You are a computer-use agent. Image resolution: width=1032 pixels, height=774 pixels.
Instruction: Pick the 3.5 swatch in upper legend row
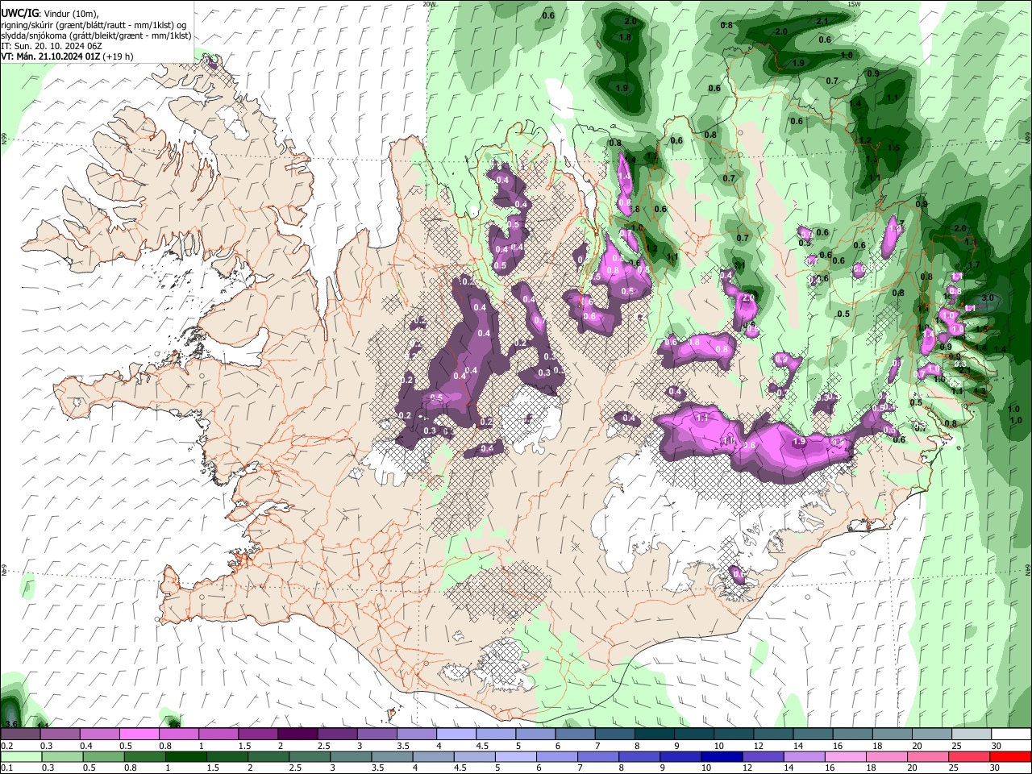click(x=415, y=734)
